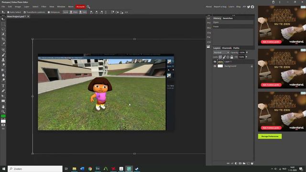Open the File menu
306x172 pixels.
tap(3, 7)
